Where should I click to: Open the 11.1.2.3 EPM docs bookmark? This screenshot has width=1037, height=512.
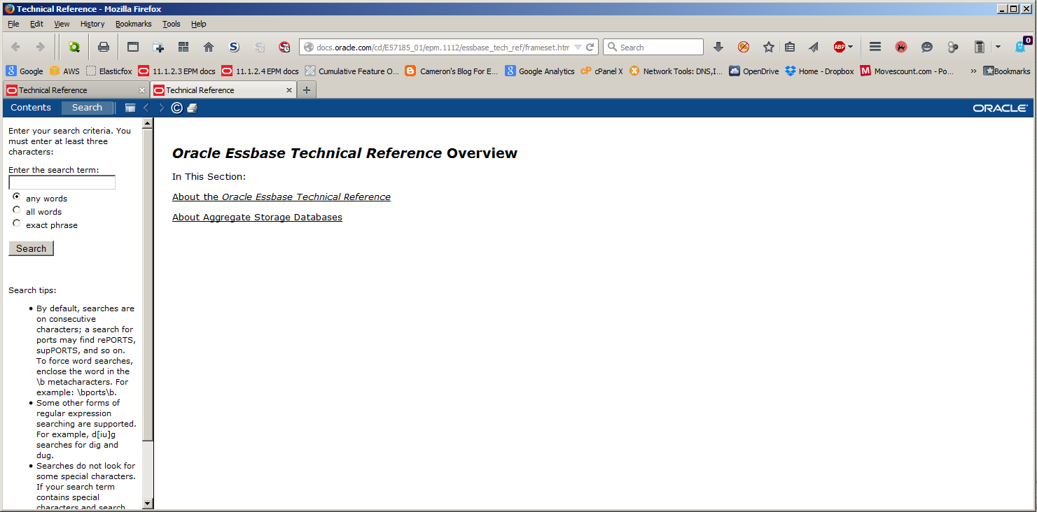pyautogui.click(x=177, y=71)
